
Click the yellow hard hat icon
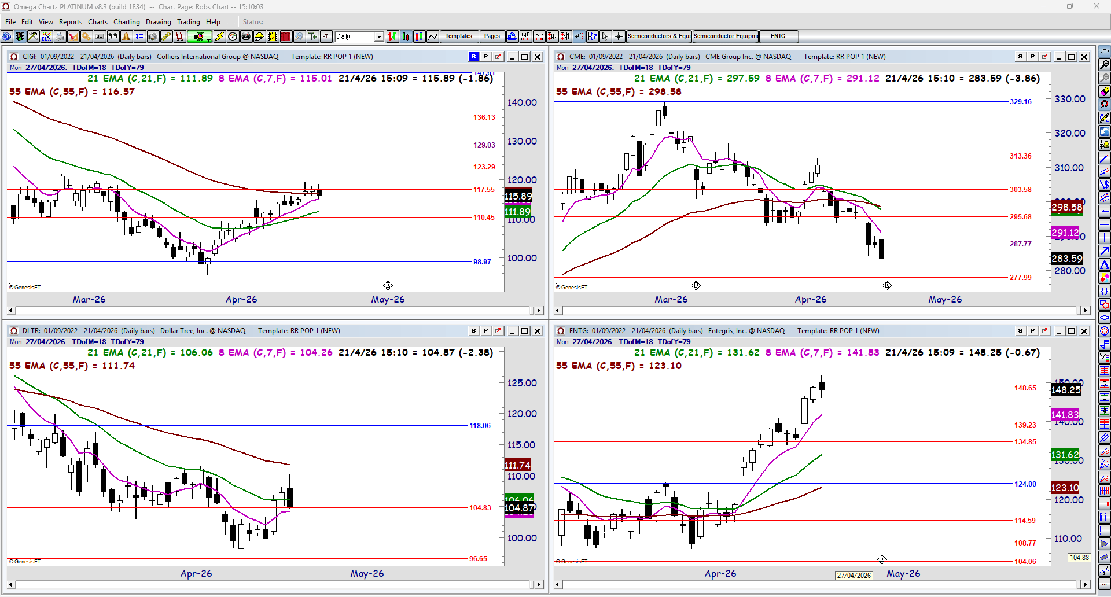[259, 36]
